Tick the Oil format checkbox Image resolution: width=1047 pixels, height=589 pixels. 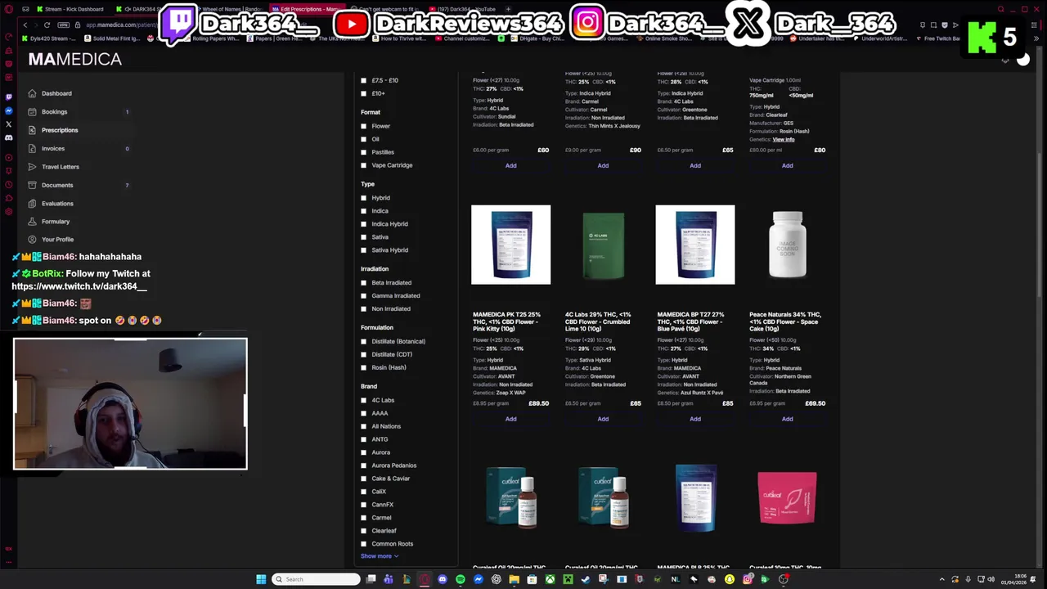click(x=364, y=139)
